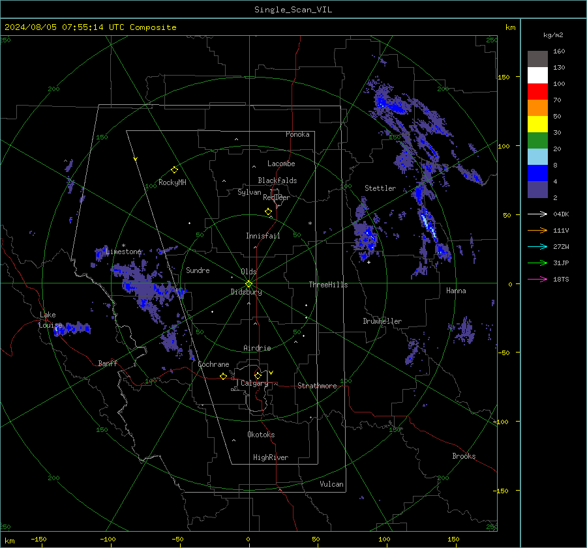Click the Calgary label
Viewport: 587px width, 548px height.
[254, 383]
